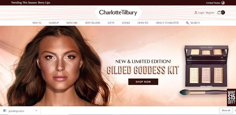Click Show all downloads button

[x=226, y=111]
